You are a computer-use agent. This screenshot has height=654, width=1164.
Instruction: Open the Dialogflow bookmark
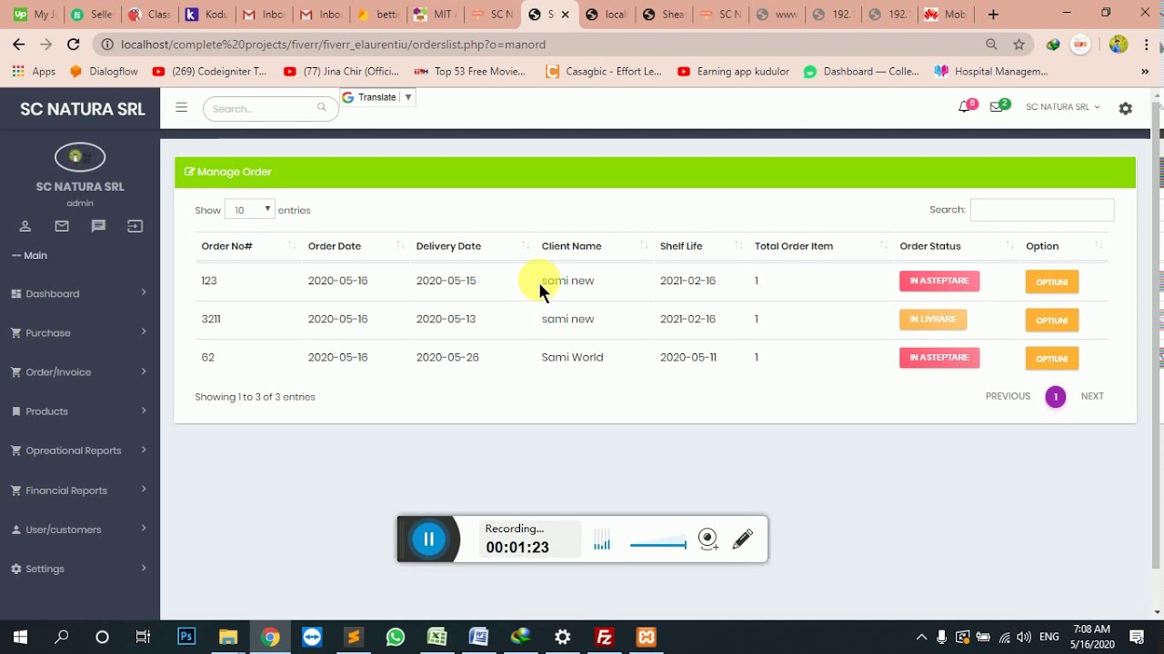pos(105,71)
